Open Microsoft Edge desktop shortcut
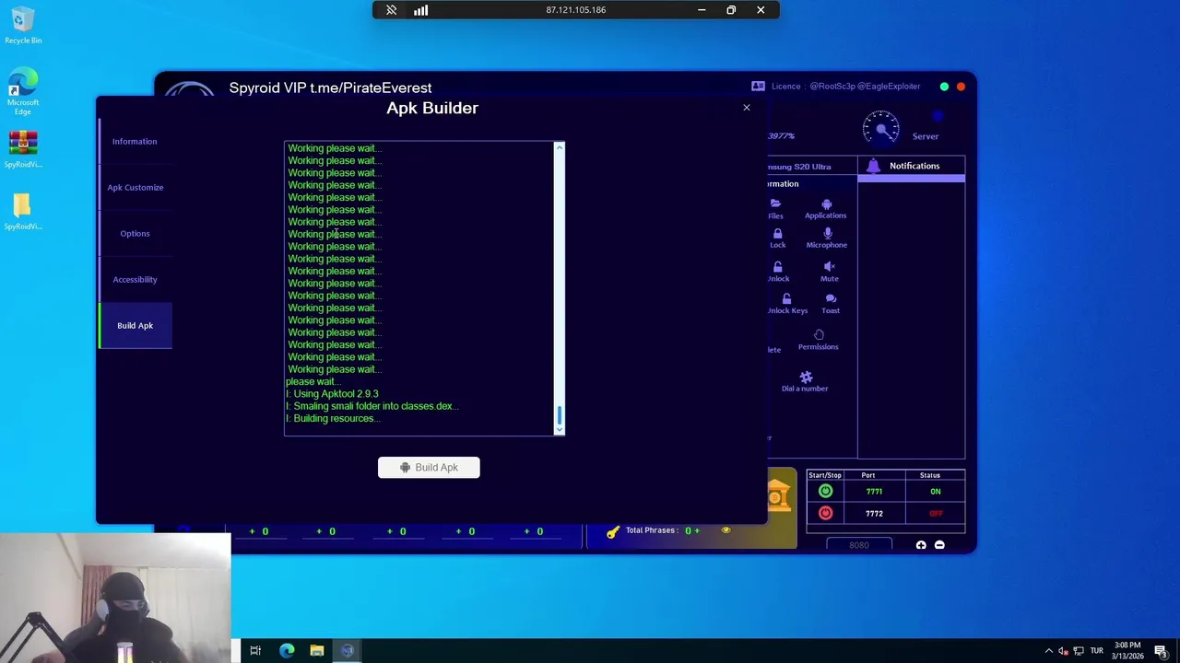Viewport: 1180px width, 663px height. pos(23,91)
